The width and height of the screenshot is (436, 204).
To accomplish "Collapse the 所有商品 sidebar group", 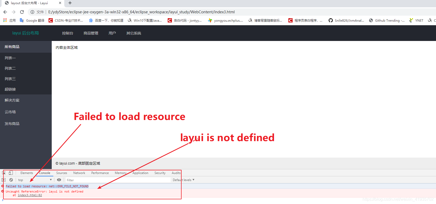I will point(26,47).
